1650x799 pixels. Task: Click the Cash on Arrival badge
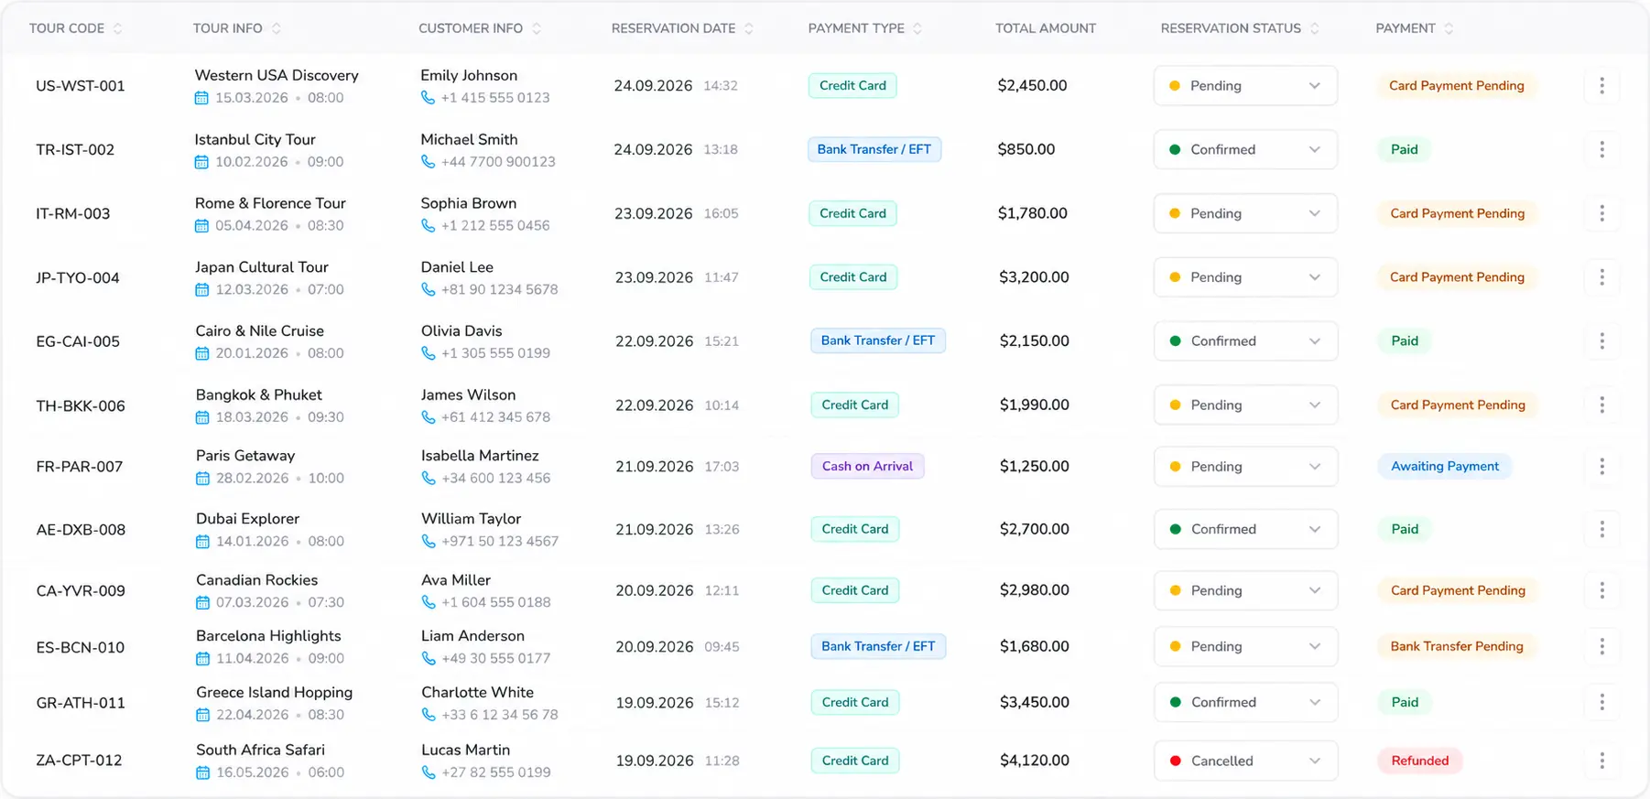867,466
